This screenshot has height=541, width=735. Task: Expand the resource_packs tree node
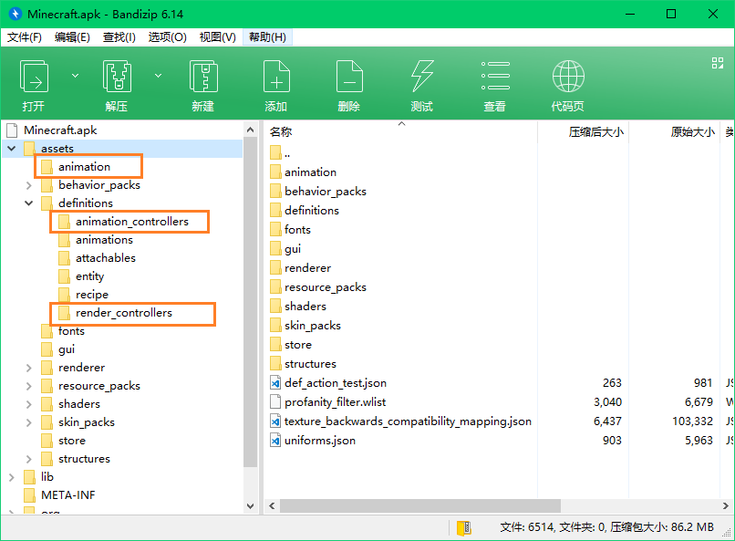(x=29, y=386)
